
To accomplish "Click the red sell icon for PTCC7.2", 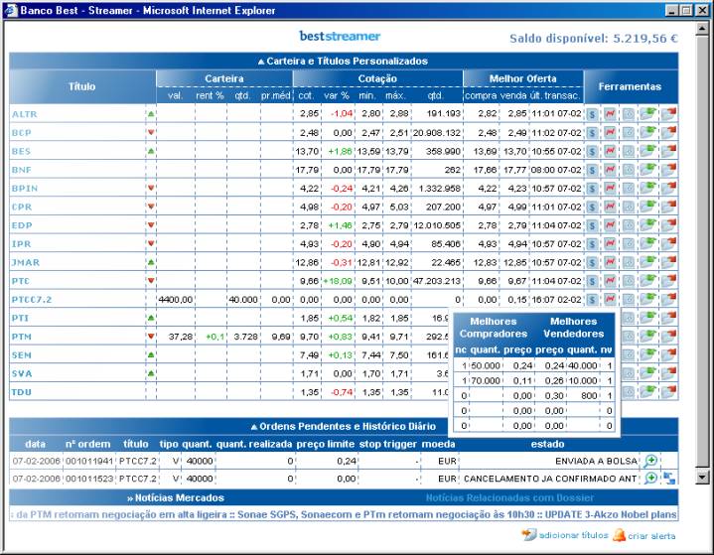I will pos(668,300).
